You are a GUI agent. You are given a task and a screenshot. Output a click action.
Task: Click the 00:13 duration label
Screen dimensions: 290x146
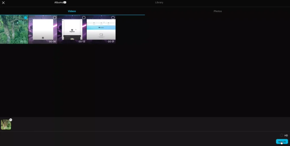point(82,42)
